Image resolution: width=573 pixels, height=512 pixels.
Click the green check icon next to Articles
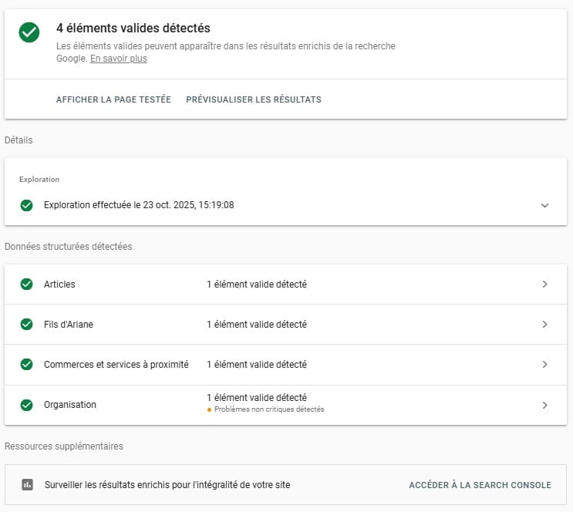(27, 284)
